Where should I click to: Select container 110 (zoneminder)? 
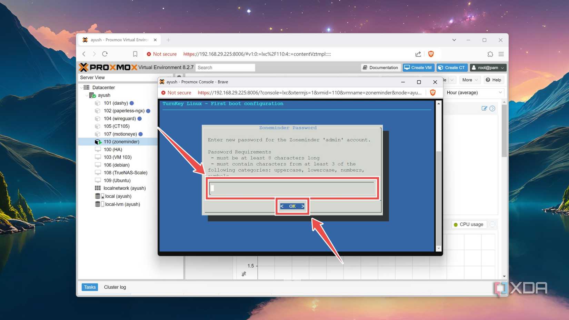[121, 142]
